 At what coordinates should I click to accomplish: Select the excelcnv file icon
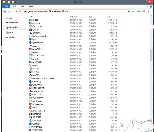pos(31,23)
